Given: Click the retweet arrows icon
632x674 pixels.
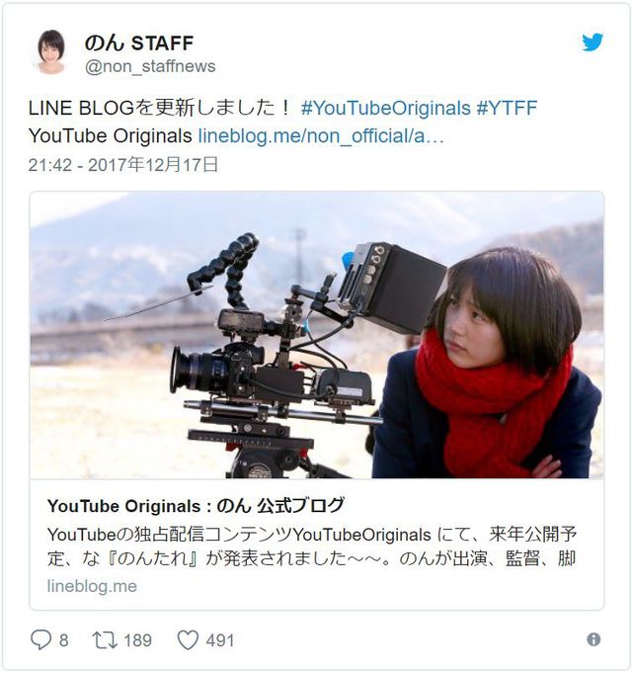Looking at the screenshot, I should point(105,639).
